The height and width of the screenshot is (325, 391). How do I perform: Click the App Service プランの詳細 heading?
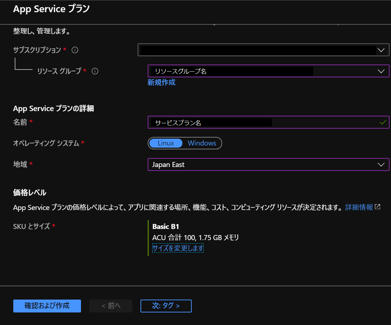pyautogui.click(x=53, y=109)
